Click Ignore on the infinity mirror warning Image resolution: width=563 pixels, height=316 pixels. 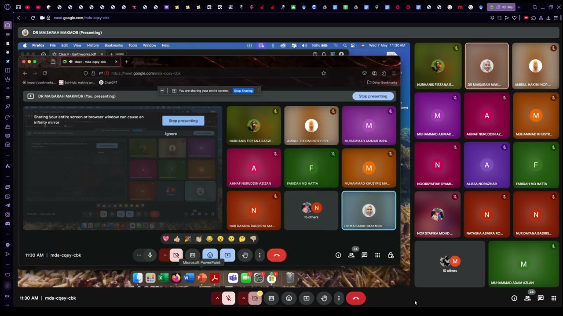tap(171, 134)
